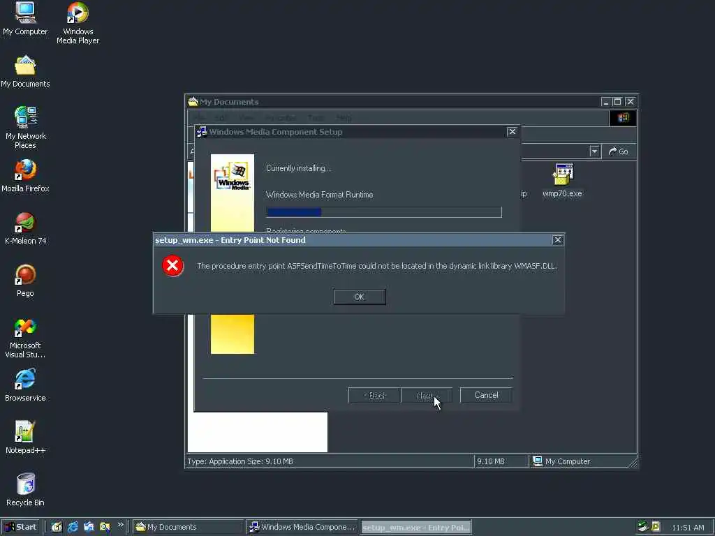Close the Windows Media Component Setup window
Image resolution: width=715 pixels, height=536 pixels.
[512, 132]
